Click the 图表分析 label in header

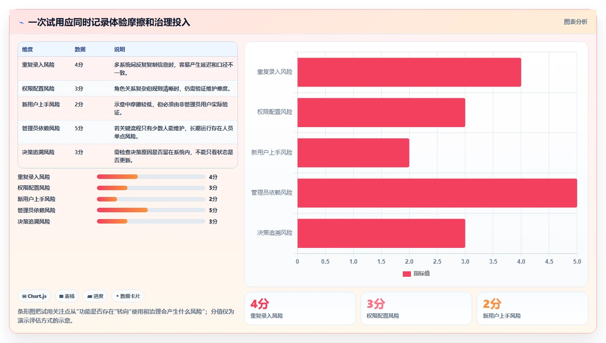(575, 22)
